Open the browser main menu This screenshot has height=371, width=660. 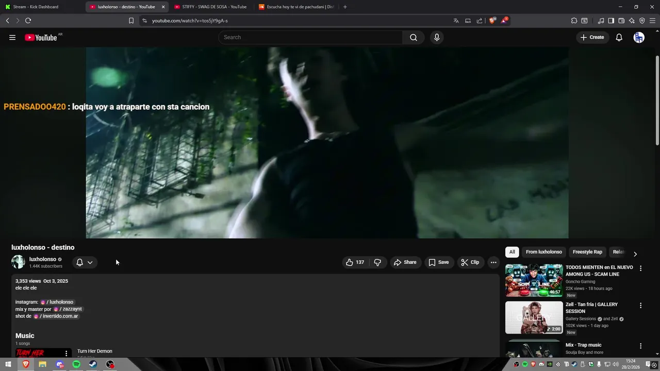point(653,21)
